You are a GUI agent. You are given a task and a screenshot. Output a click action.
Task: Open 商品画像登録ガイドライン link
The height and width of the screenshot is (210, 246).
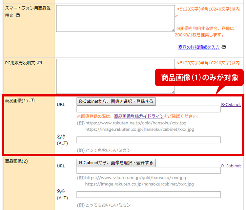139,116
